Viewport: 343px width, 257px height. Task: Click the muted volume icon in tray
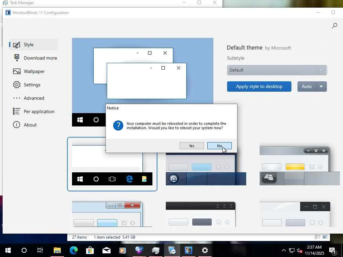pos(300,250)
